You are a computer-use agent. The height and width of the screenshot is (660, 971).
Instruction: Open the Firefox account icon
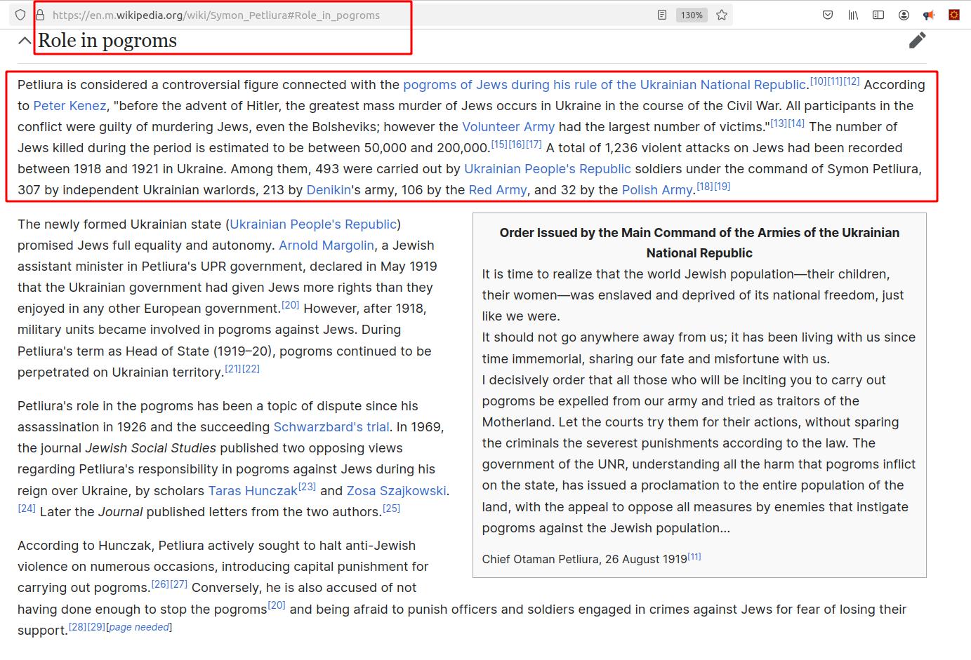pyautogui.click(x=904, y=15)
